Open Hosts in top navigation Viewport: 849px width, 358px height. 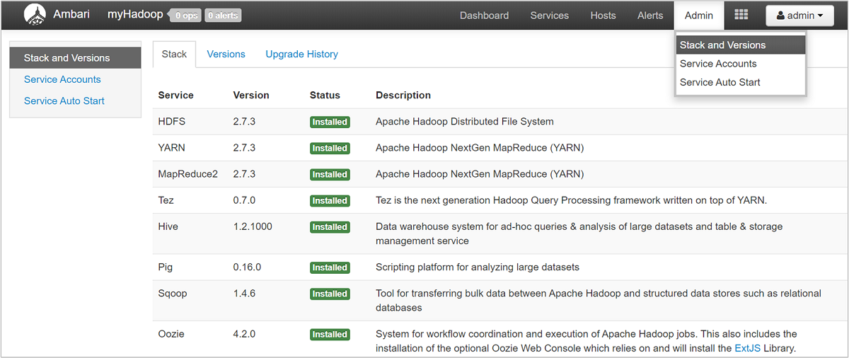click(x=603, y=16)
